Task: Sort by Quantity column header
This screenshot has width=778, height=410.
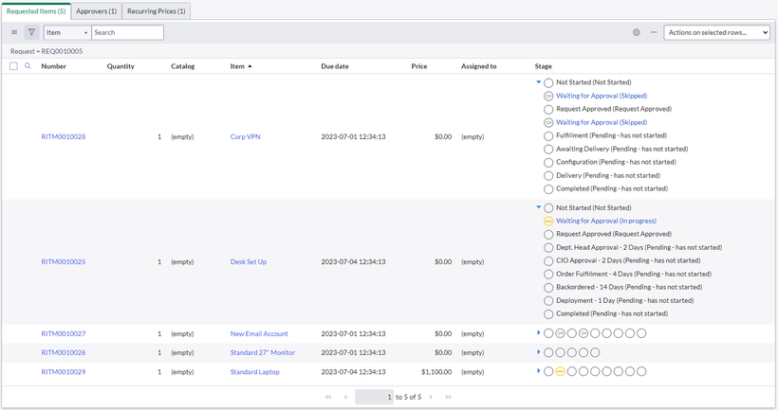Action: [x=120, y=66]
